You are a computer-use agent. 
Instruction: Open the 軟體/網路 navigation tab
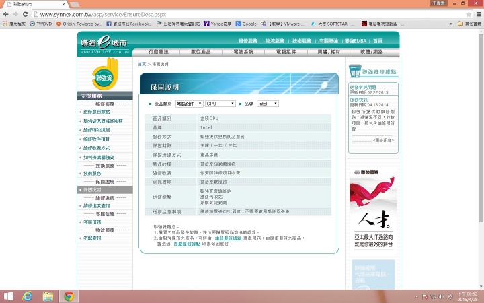[x=371, y=52]
